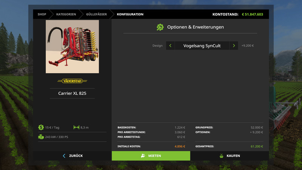Click the Väderstad brand logo

(72, 81)
